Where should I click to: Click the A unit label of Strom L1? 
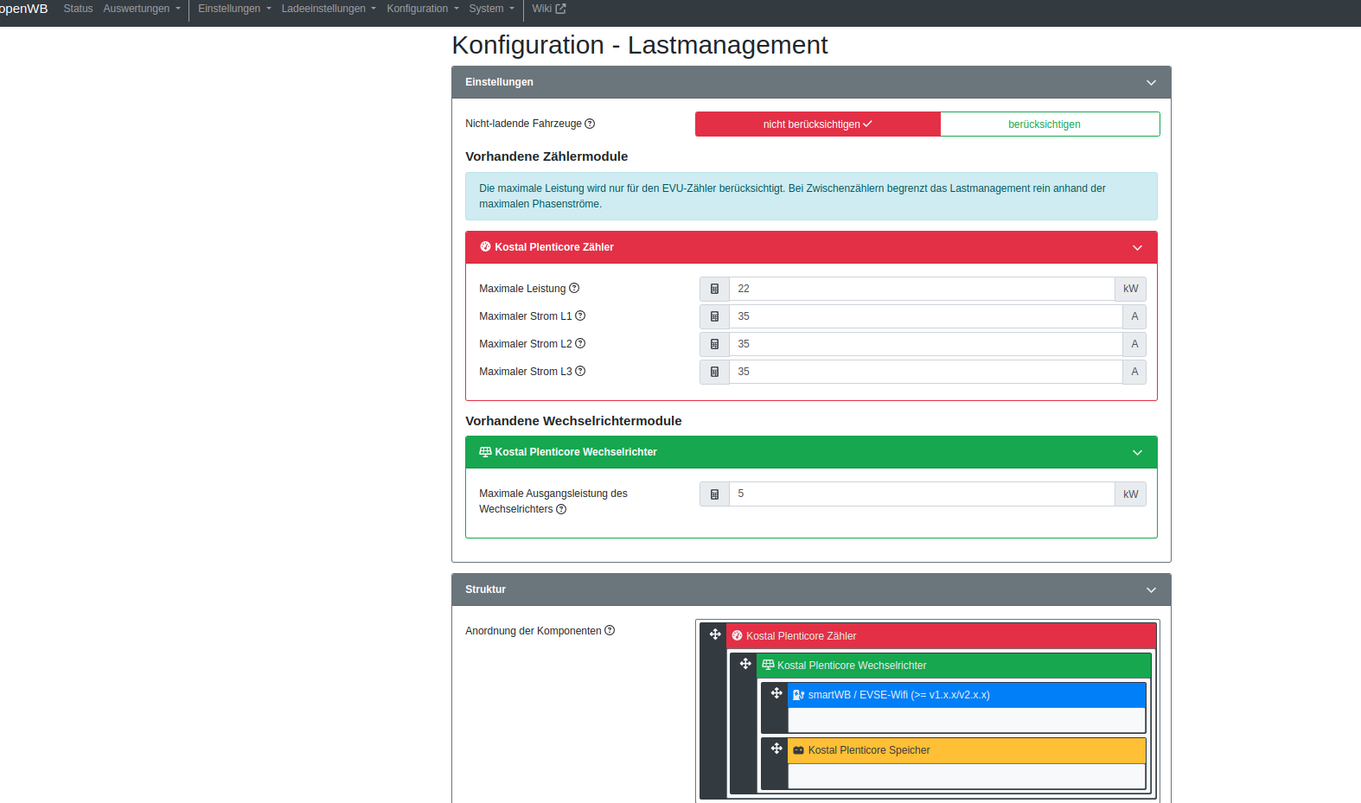[1134, 316]
